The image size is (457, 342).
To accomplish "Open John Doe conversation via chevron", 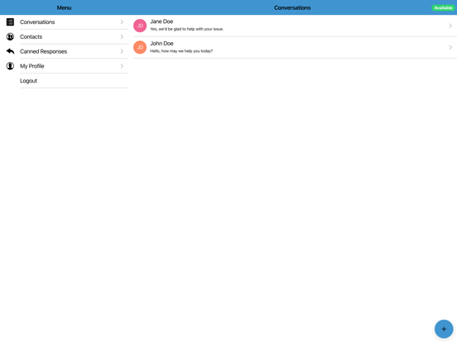I will pos(450,47).
